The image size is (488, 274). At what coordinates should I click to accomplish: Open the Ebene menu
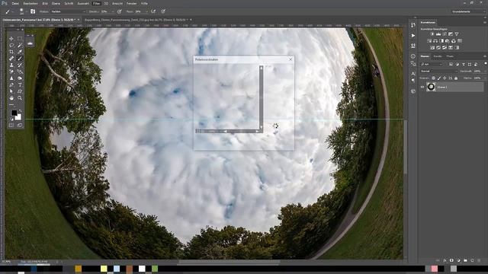click(56, 3)
